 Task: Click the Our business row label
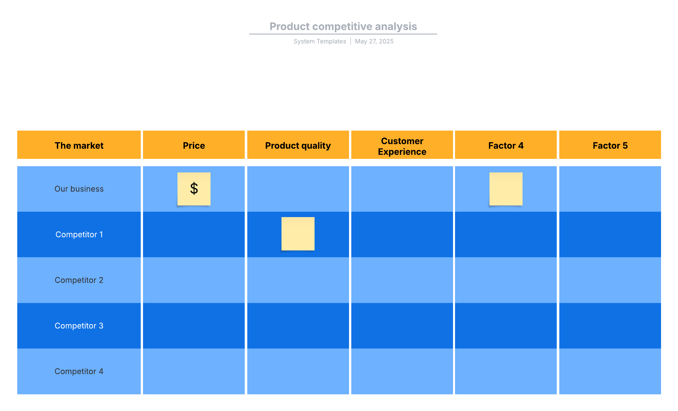coord(79,189)
